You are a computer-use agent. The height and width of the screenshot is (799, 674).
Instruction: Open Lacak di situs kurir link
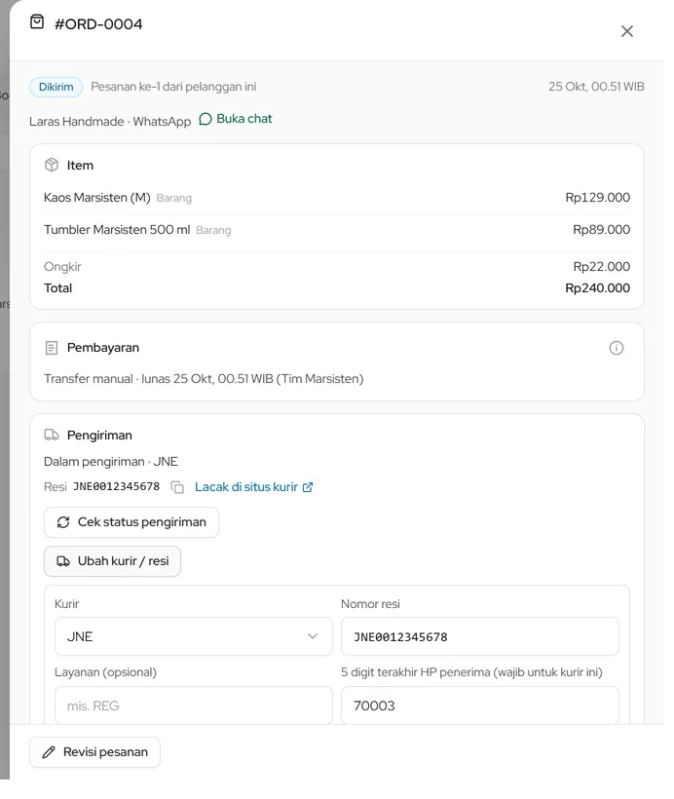point(253,487)
